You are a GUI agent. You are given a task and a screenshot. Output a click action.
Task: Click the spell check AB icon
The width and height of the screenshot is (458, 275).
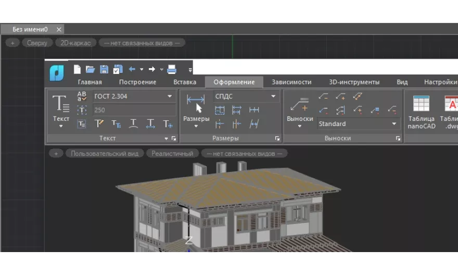point(82,96)
